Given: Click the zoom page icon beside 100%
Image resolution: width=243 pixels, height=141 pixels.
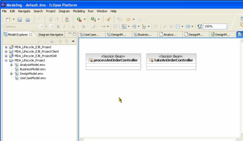Looking at the screenshot, I should (x=200, y=27).
